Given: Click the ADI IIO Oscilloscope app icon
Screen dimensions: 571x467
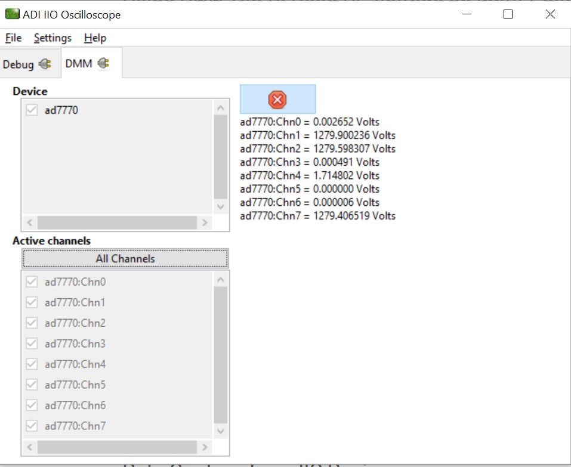Looking at the screenshot, I should pos(12,14).
